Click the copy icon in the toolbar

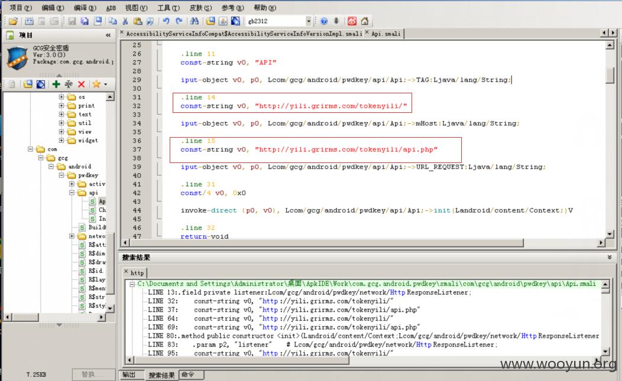113,21
